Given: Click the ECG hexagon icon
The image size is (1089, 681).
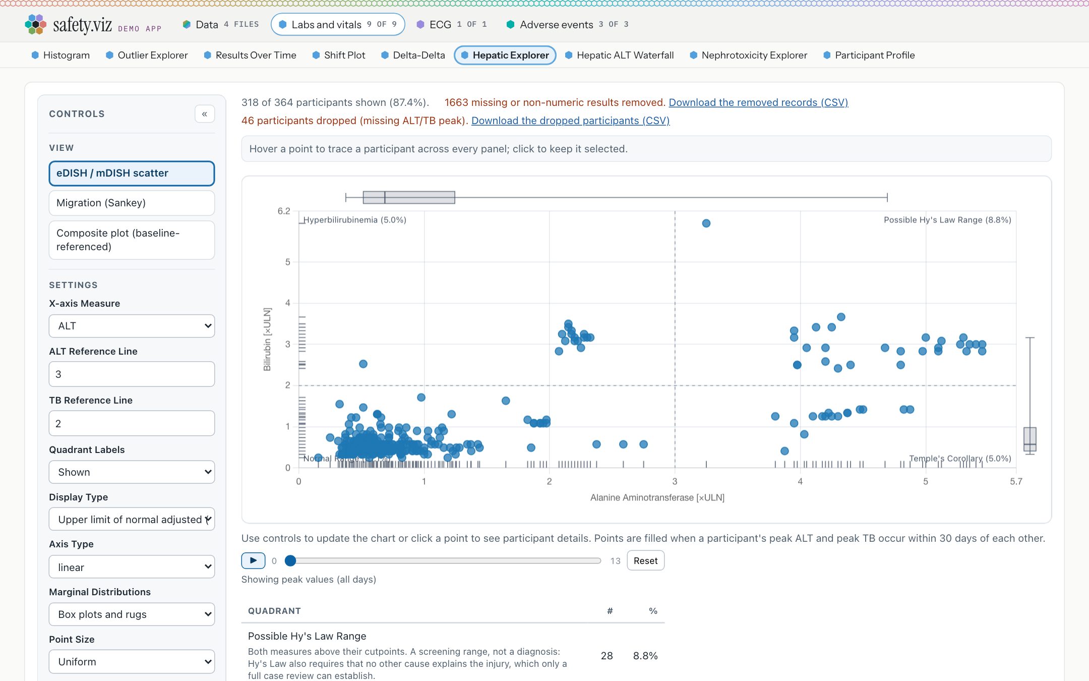Looking at the screenshot, I should point(420,24).
